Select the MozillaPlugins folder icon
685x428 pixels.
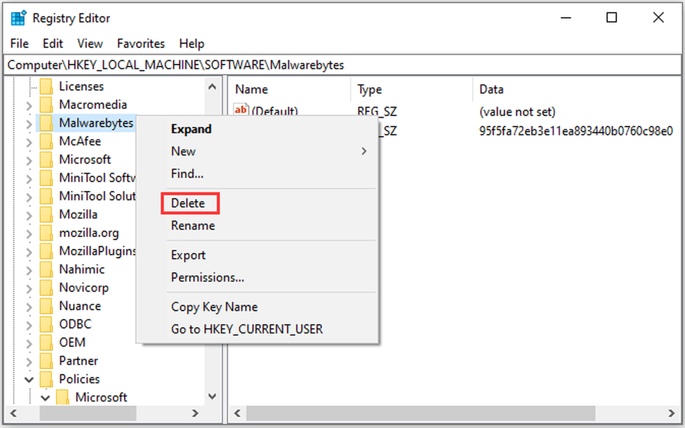coord(46,251)
